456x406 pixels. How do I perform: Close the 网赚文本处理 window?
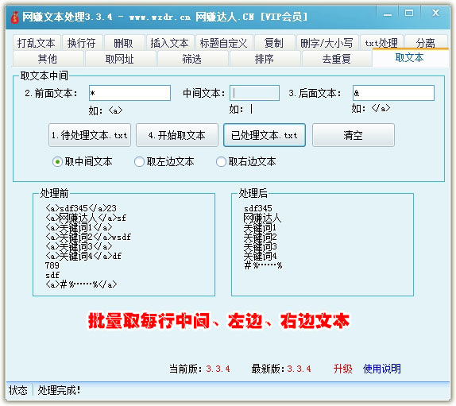(x=435, y=13)
